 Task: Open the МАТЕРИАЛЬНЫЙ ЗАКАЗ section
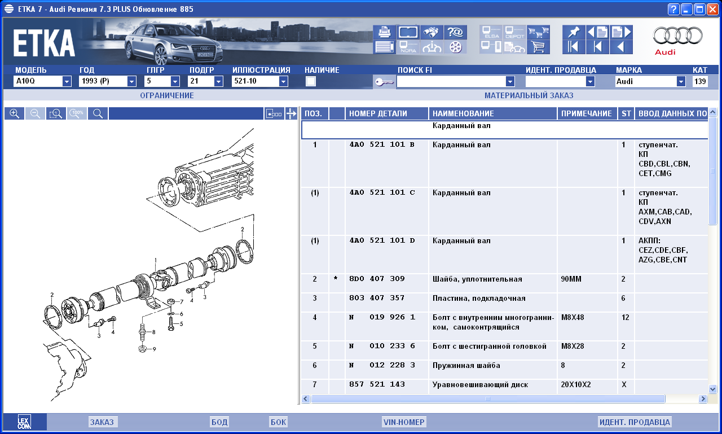click(529, 95)
